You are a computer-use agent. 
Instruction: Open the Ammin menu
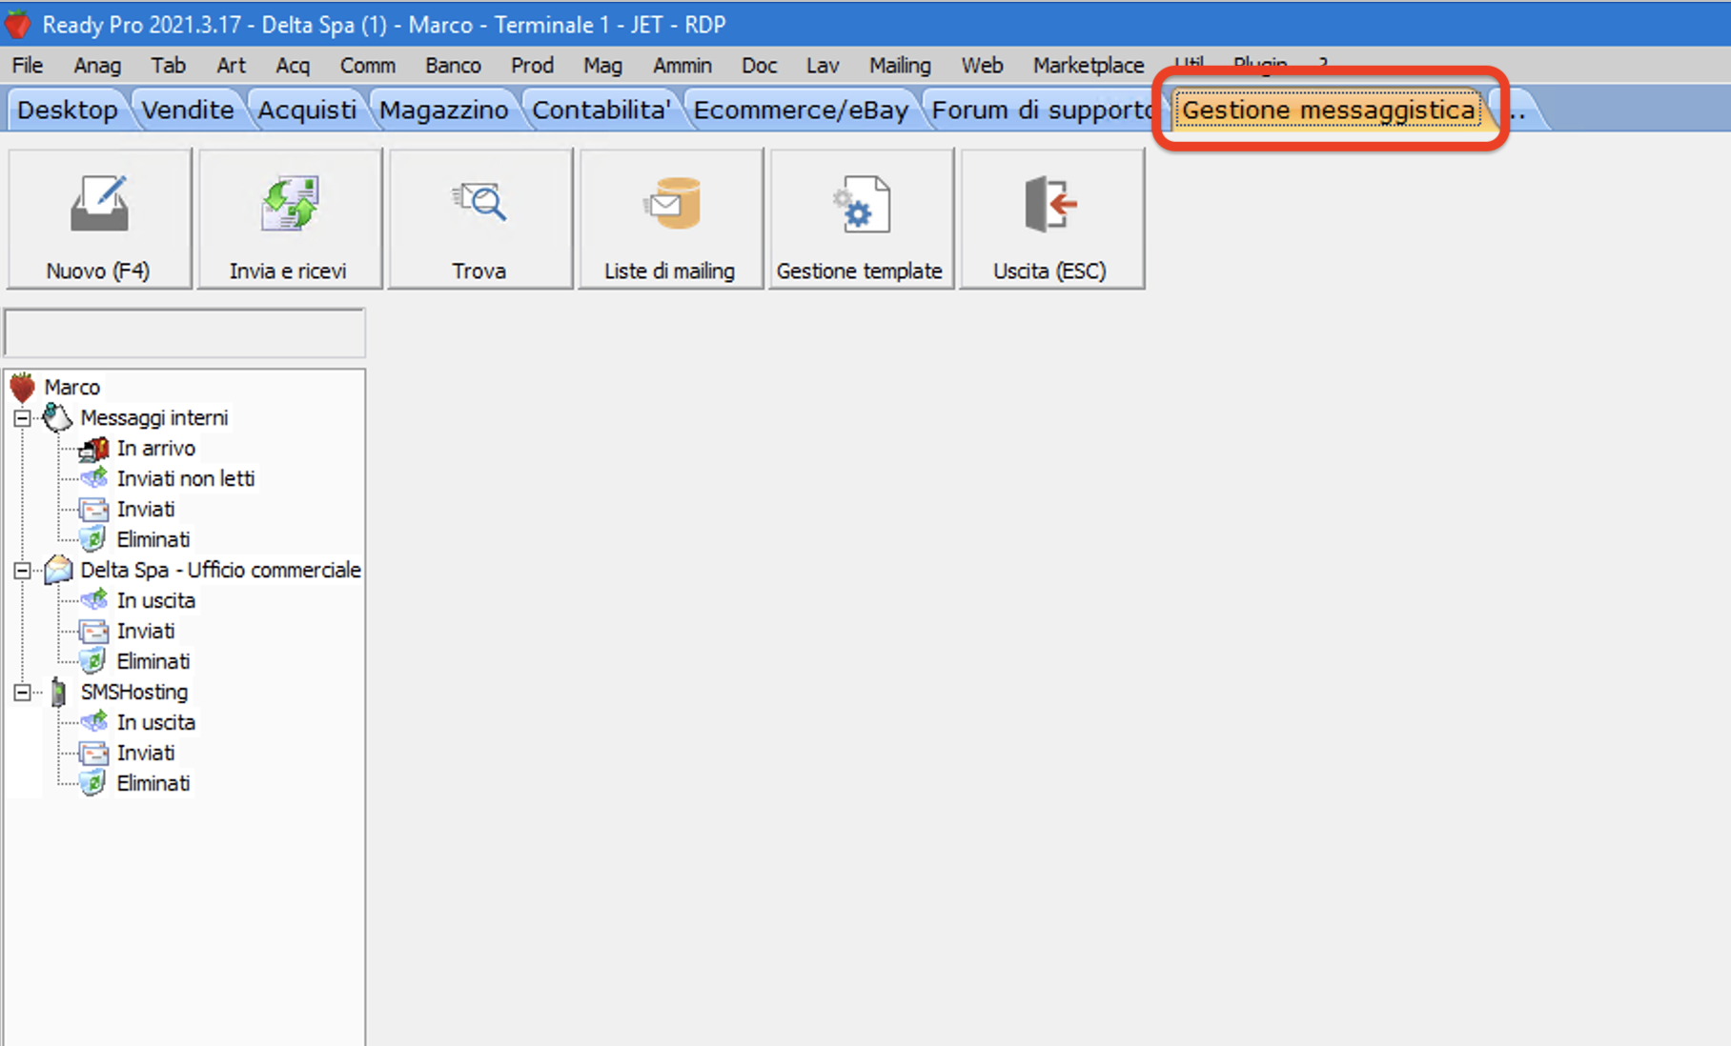pyautogui.click(x=682, y=65)
